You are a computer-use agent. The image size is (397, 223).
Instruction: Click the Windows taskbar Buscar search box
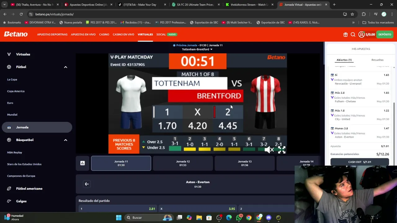(149, 218)
